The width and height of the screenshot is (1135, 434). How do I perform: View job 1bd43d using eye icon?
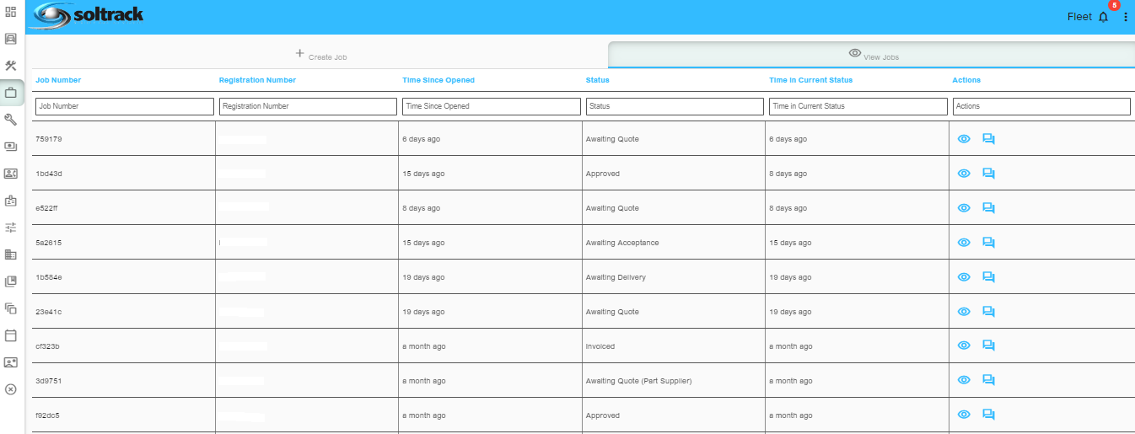tap(964, 174)
